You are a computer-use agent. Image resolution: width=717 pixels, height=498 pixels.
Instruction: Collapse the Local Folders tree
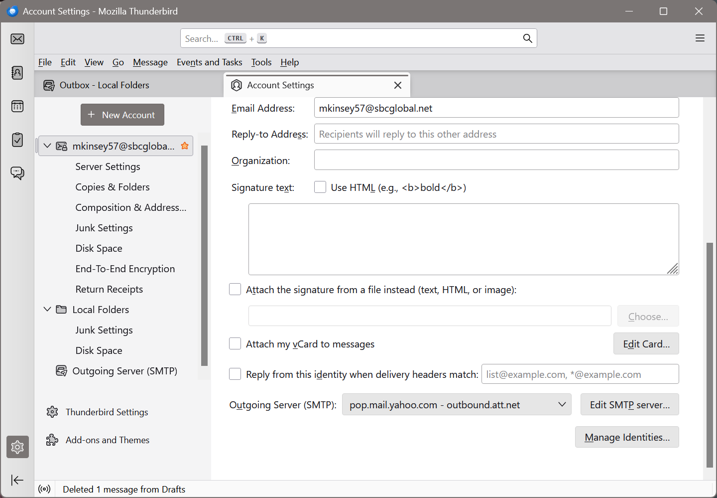tap(47, 310)
